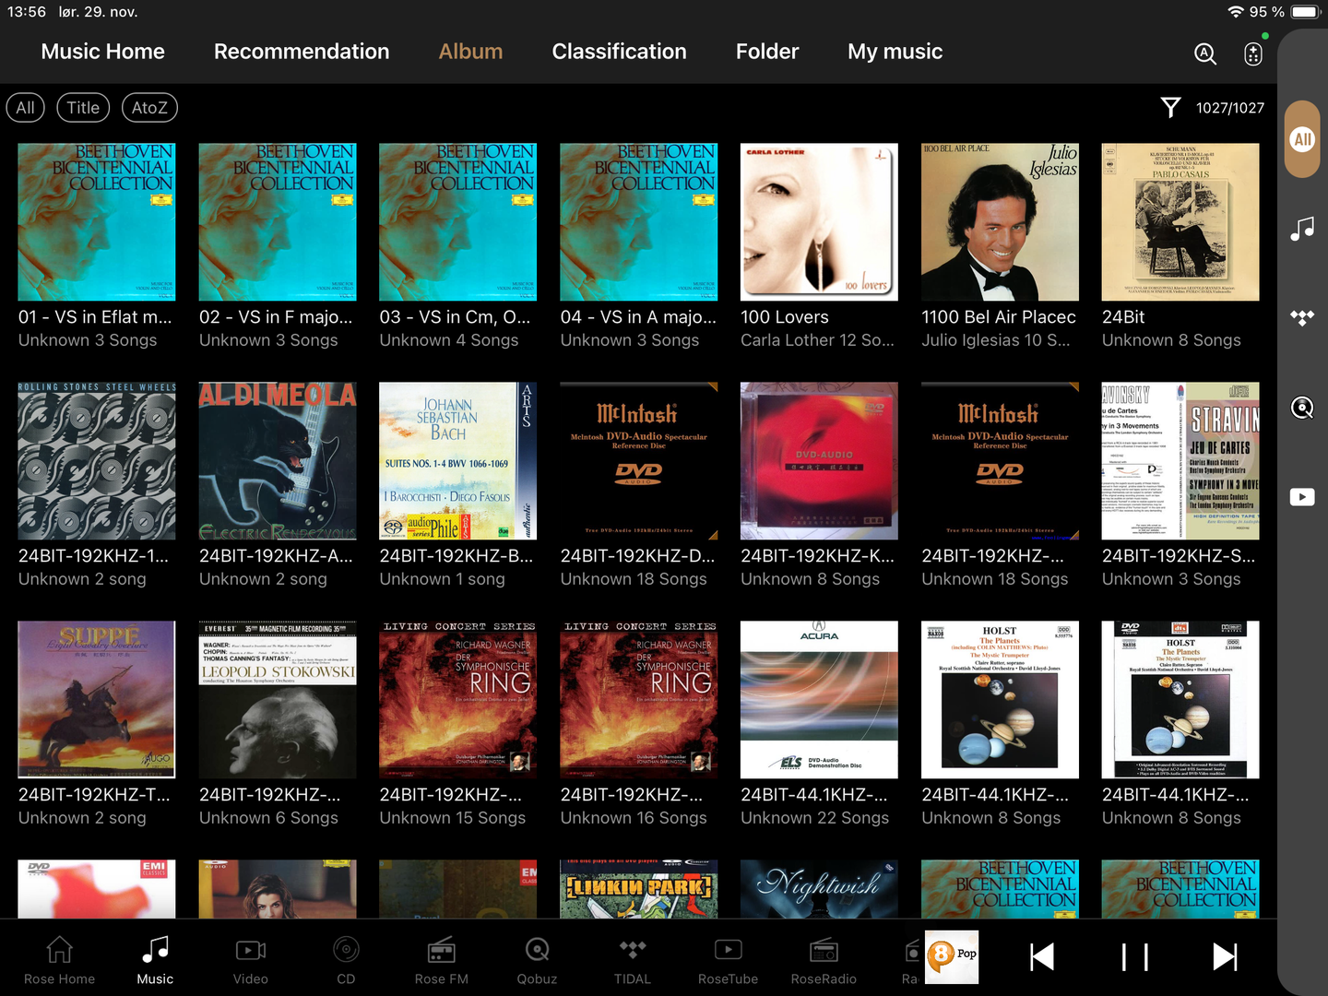Switch to the Music Home tab
The image size is (1328, 996).
point(103,52)
